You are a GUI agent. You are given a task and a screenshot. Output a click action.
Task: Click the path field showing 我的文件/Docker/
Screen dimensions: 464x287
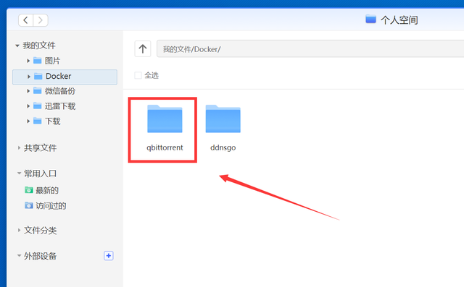pyautogui.click(x=310, y=48)
